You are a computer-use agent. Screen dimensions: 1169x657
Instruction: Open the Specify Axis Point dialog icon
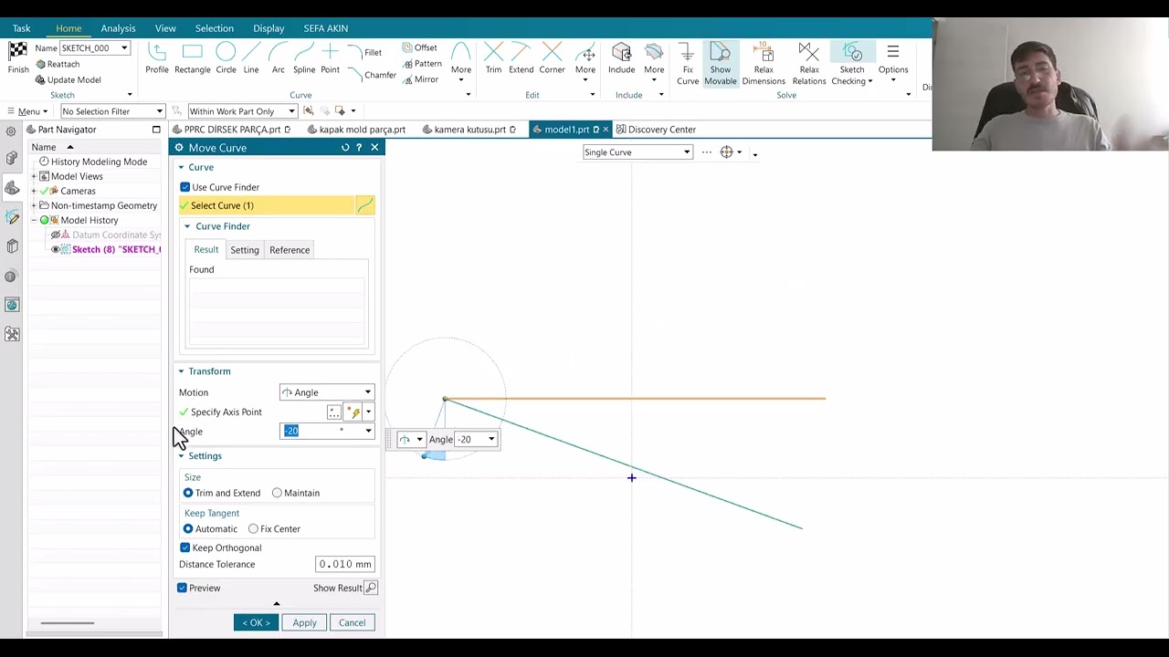(x=334, y=412)
